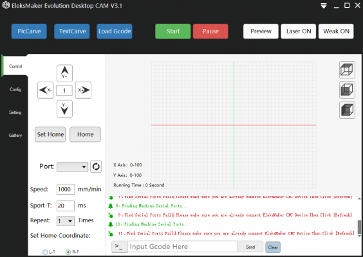The width and height of the screenshot is (363, 257).
Task: Send the Gcode command
Action: (x=250, y=247)
